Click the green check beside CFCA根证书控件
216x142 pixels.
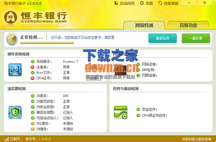[x=138, y=115]
